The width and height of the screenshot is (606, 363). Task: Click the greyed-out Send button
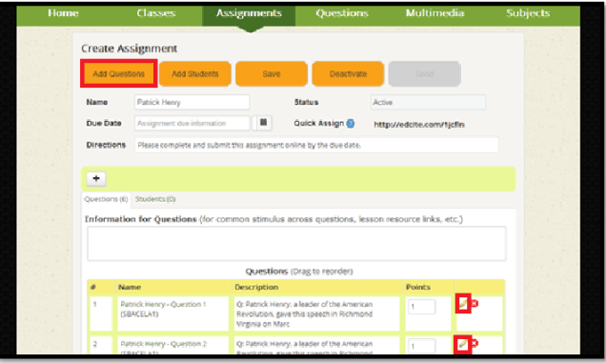click(424, 73)
